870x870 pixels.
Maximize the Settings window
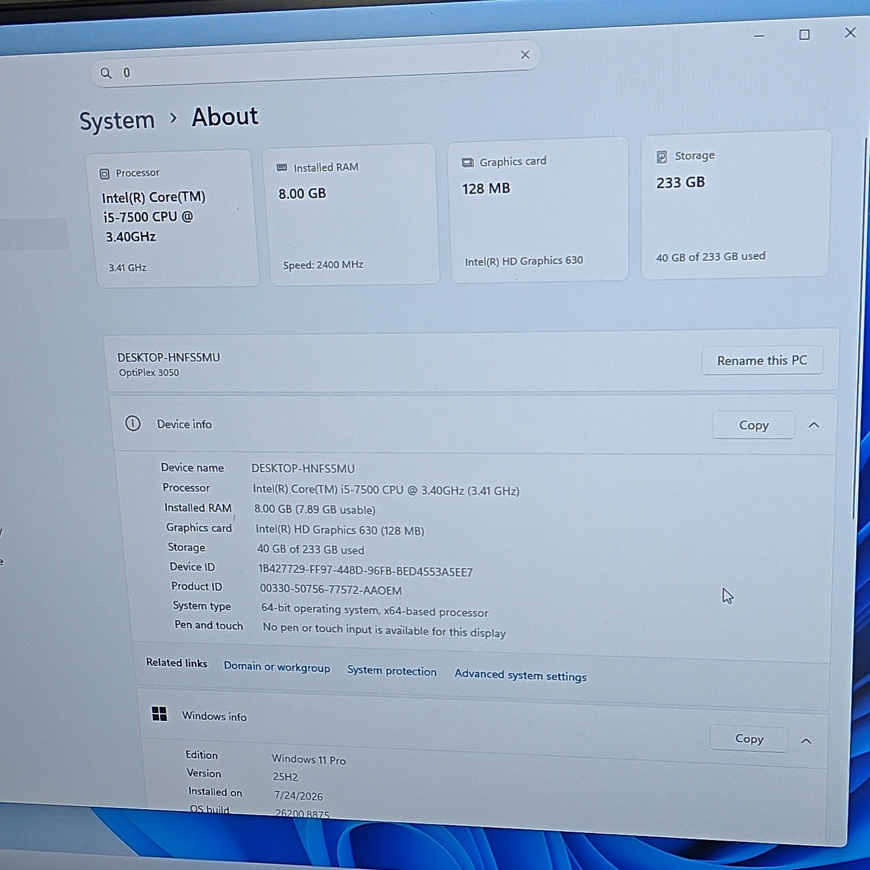click(x=804, y=35)
